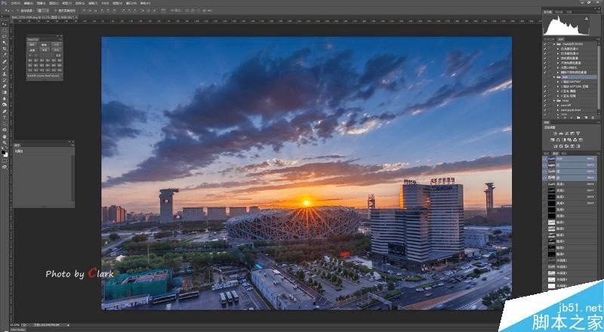604x332 pixels.
Task: Open the Image menu
Action: (42, 4)
